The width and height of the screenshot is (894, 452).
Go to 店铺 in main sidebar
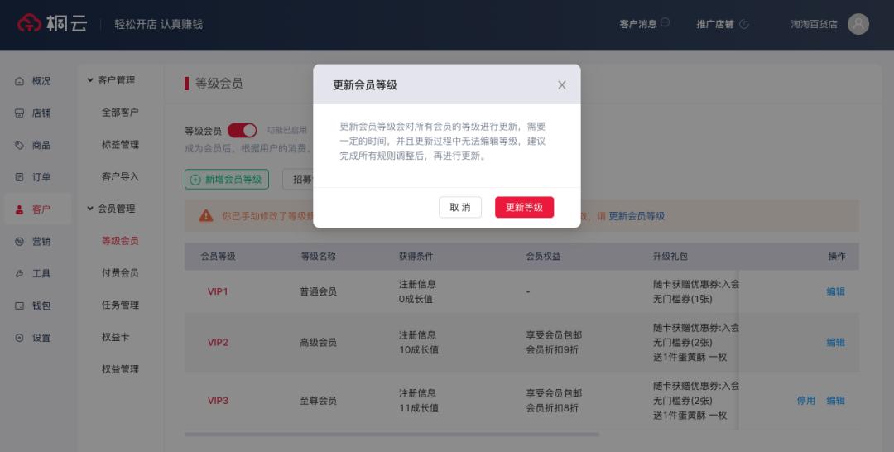[x=41, y=113]
